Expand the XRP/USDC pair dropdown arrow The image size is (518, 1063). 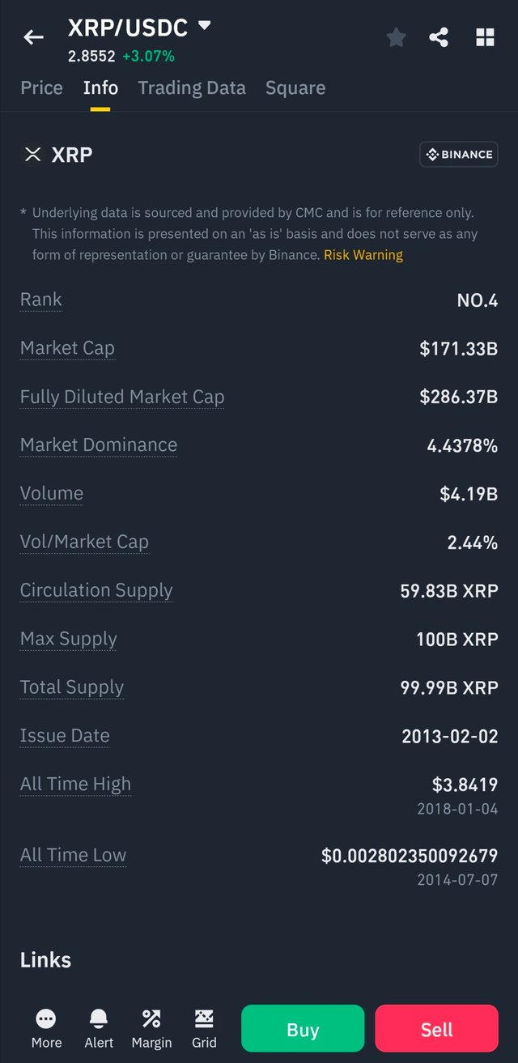pos(205,26)
